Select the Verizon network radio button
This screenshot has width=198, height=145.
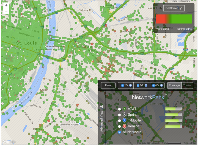click(119, 126)
